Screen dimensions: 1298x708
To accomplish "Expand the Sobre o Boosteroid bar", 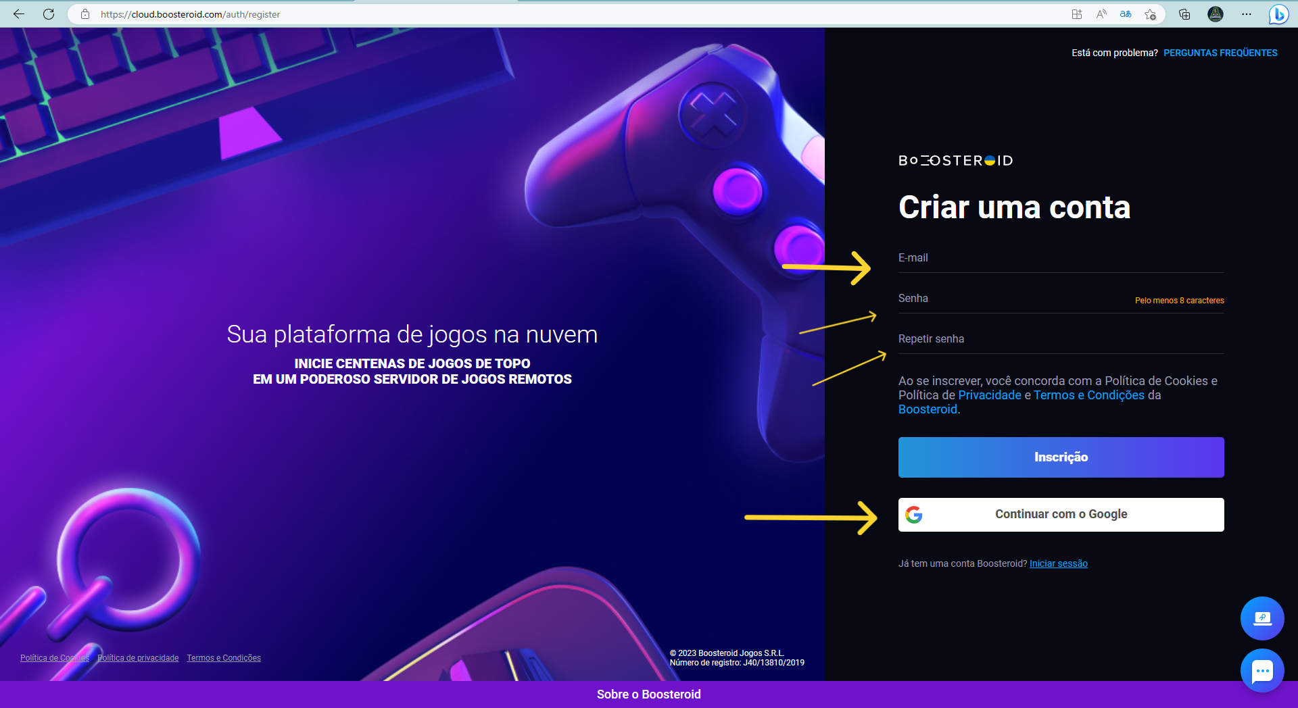I will (649, 694).
